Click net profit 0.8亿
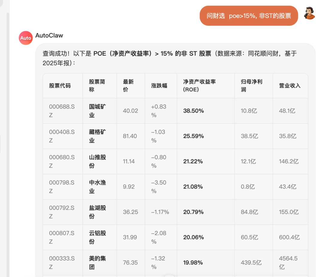 248,187
